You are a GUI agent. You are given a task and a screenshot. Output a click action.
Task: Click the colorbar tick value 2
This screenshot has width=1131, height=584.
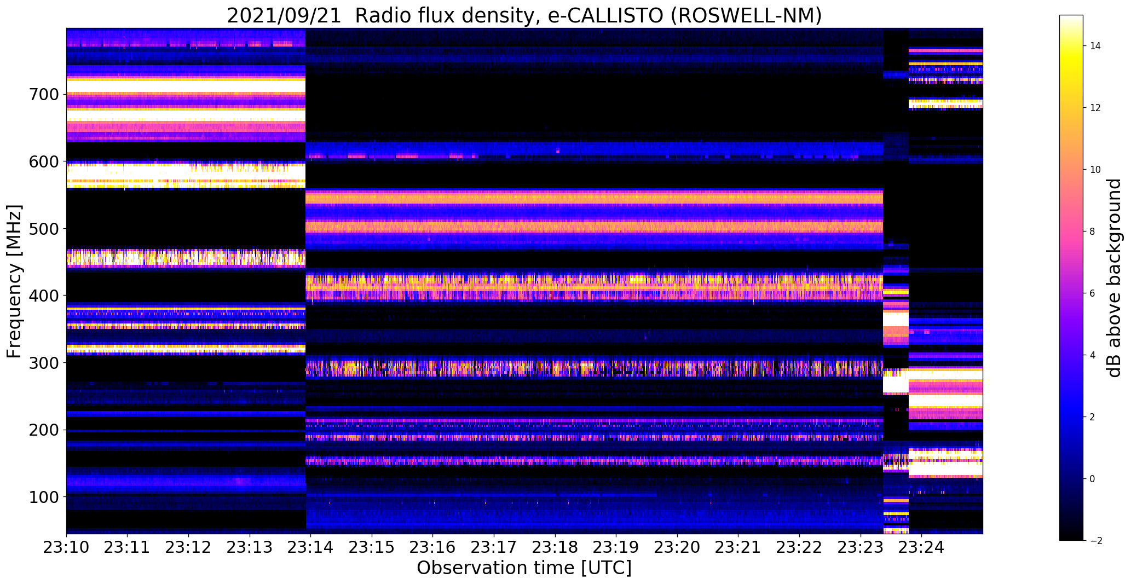click(x=1092, y=417)
